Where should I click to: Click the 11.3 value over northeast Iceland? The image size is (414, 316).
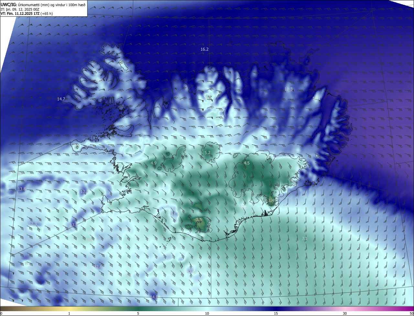(289, 89)
